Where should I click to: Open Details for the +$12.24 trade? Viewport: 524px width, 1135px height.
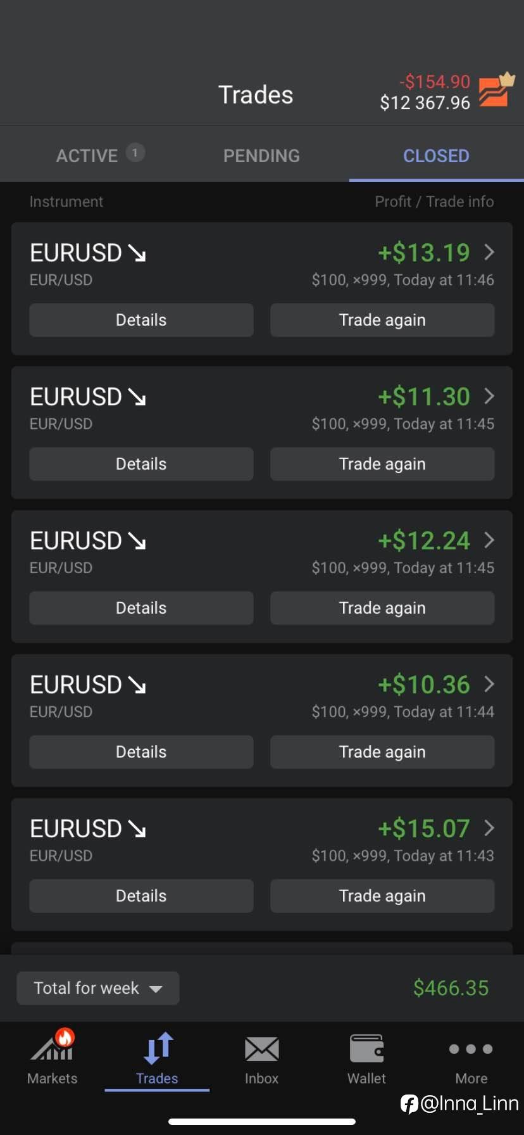click(141, 608)
